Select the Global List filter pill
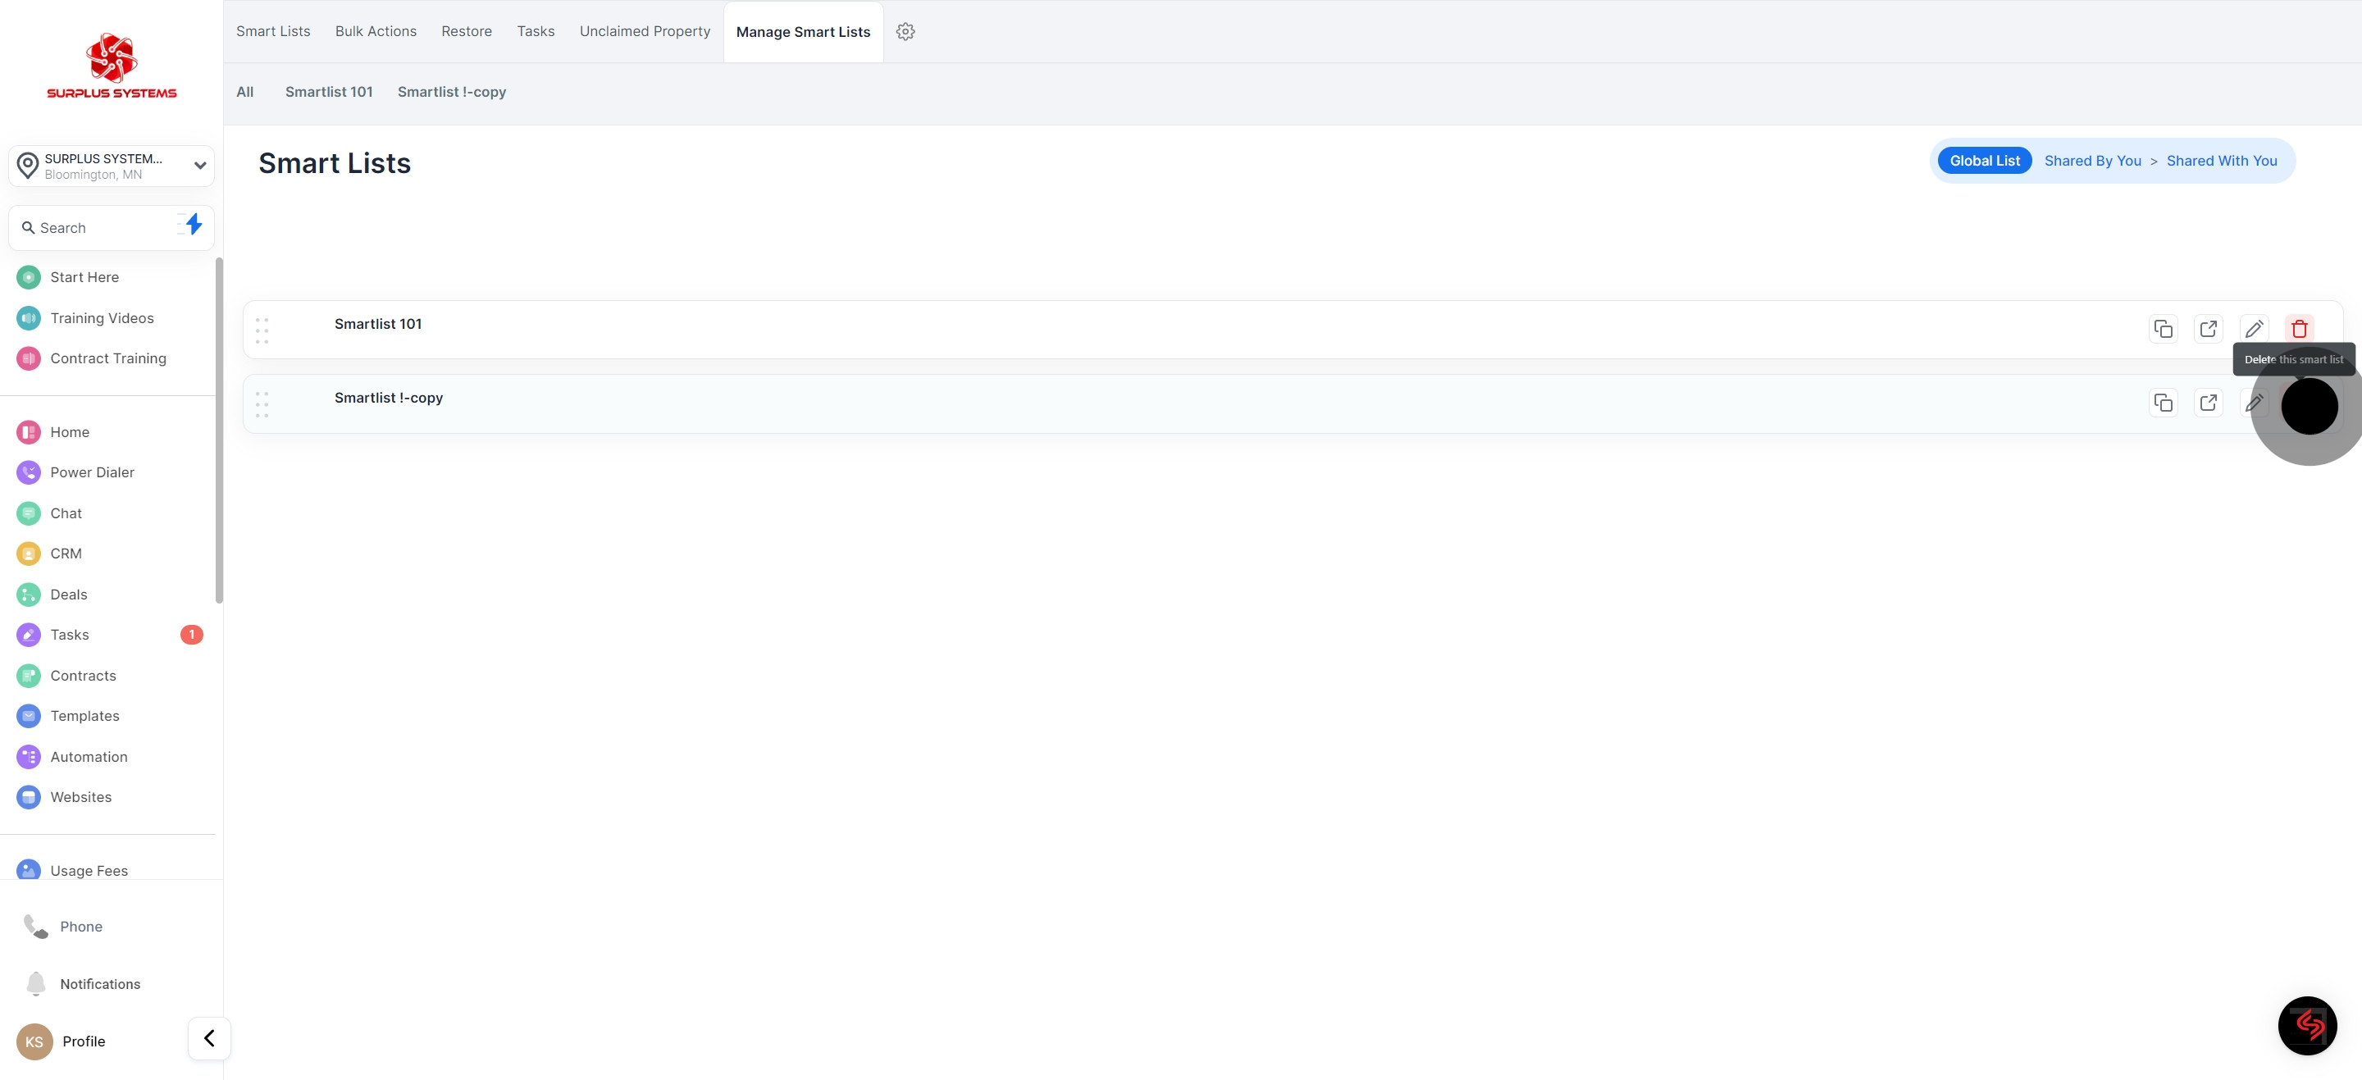2362x1080 pixels. [1984, 162]
